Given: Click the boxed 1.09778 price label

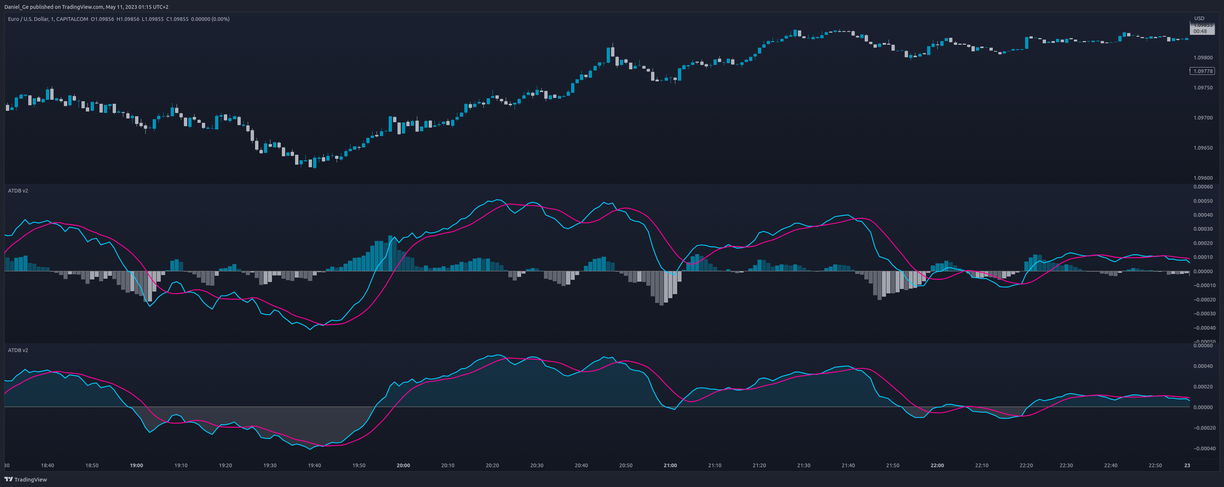Looking at the screenshot, I should (1202, 71).
